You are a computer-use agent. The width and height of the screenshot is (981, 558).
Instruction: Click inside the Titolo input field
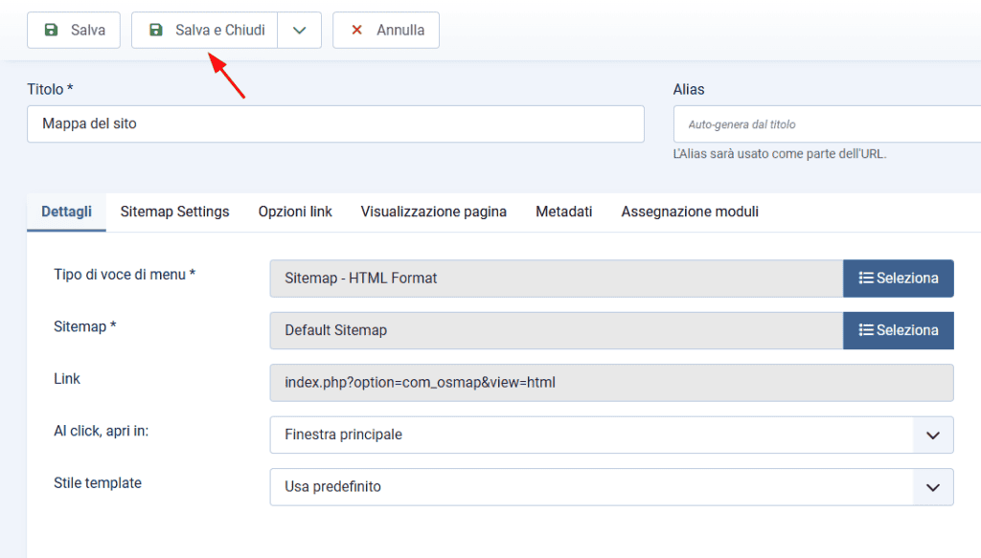(x=335, y=123)
